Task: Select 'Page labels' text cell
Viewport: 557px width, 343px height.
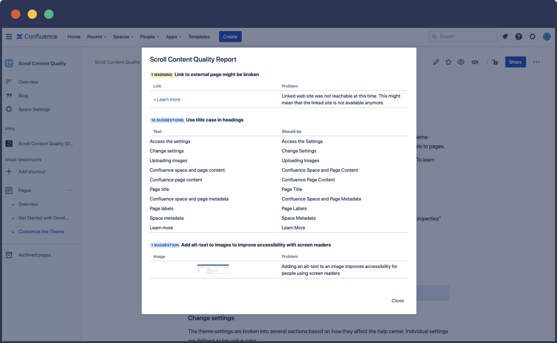Action: pos(162,209)
